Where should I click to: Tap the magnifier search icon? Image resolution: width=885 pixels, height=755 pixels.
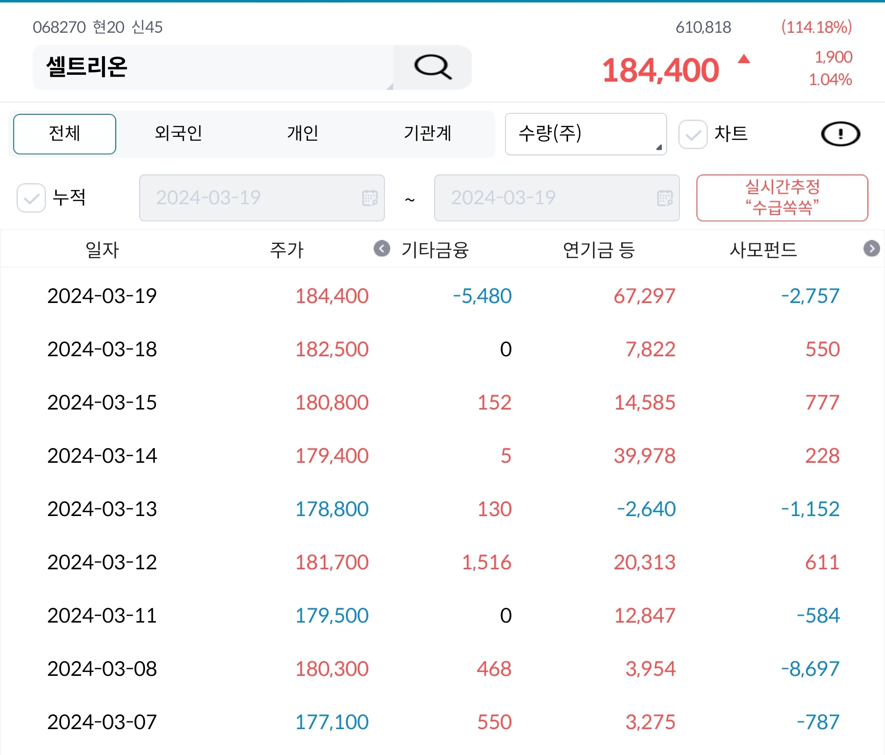tap(433, 67)
